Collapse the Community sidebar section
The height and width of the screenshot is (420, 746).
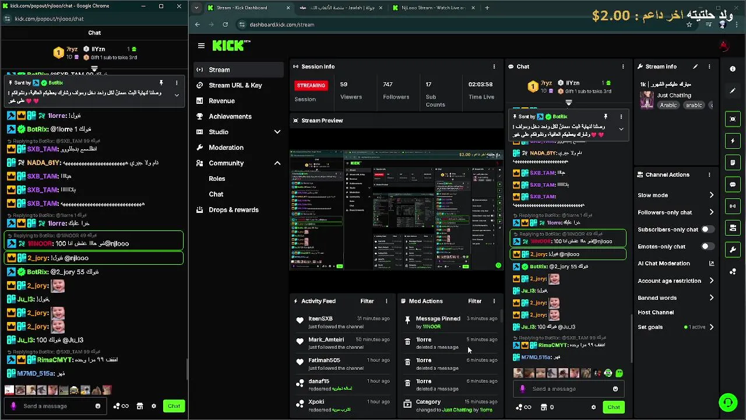pyautogui.click(x=277, y=163)
